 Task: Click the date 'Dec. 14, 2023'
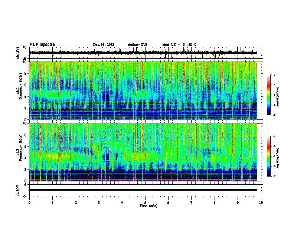(104, 45)
